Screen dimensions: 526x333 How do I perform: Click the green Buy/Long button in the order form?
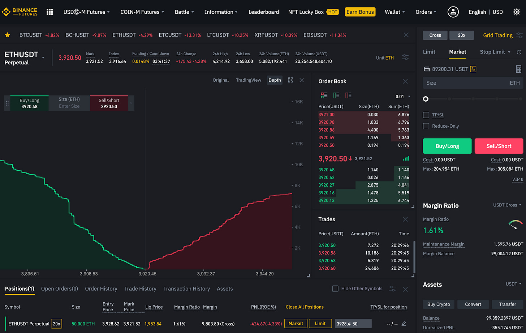(447, 146)
